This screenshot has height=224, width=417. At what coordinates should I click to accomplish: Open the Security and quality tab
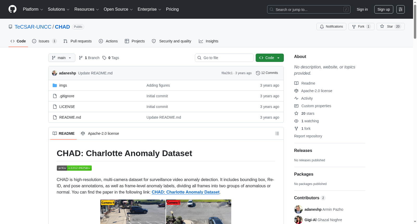click(x=171, y=41)
